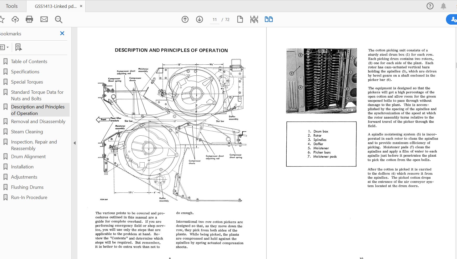
Task: Open the Table of Contents bookmark
Action: pos(29,62)
